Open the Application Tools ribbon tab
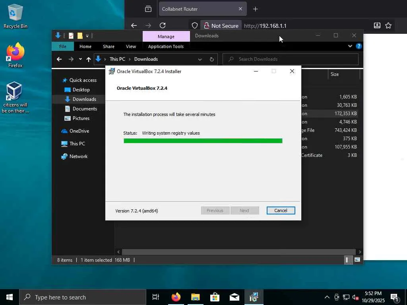 [166, 46]
